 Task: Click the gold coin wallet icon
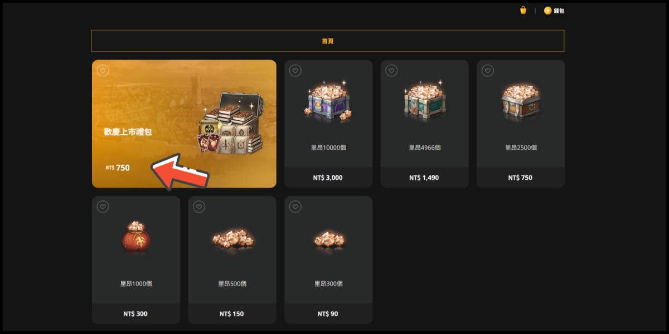(x=547, y=11)
